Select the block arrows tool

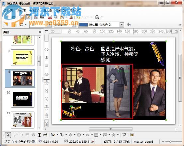tap(88, 135)
